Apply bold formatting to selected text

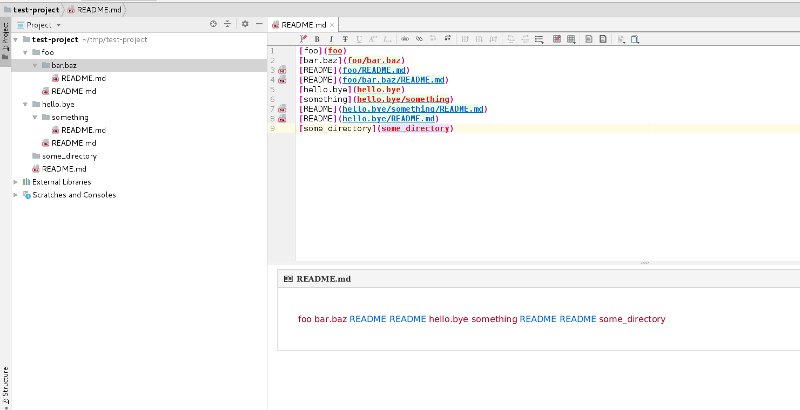tap(317, 38)
